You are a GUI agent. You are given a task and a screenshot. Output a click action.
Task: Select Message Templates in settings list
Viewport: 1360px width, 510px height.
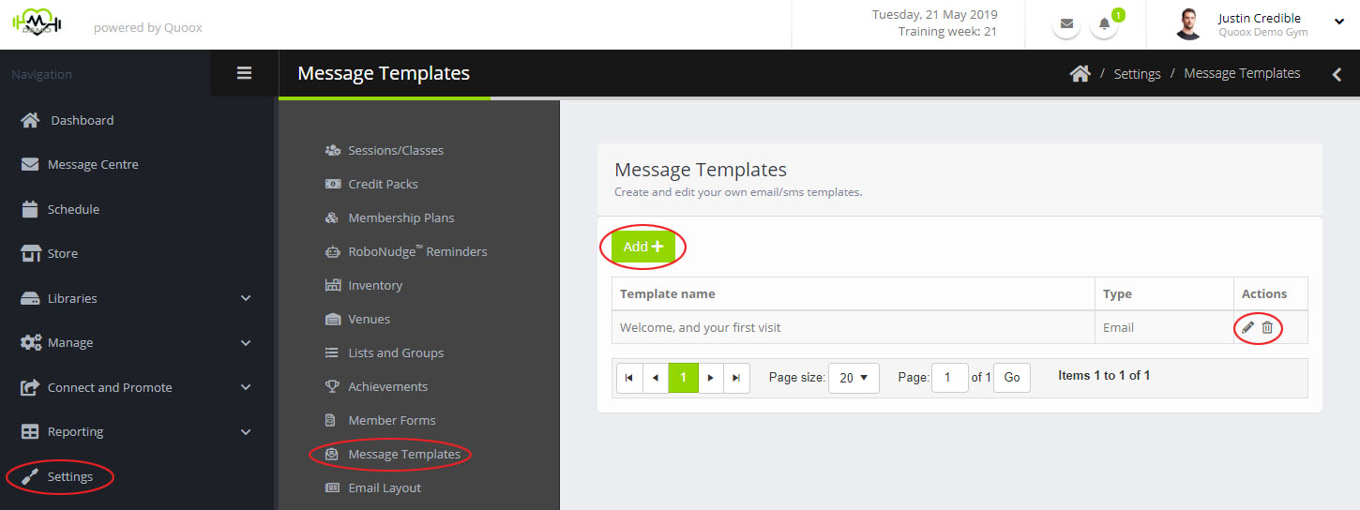(x=404, y=454)
